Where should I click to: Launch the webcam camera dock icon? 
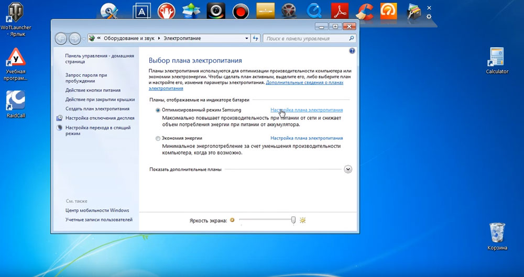tap(216, 10)
